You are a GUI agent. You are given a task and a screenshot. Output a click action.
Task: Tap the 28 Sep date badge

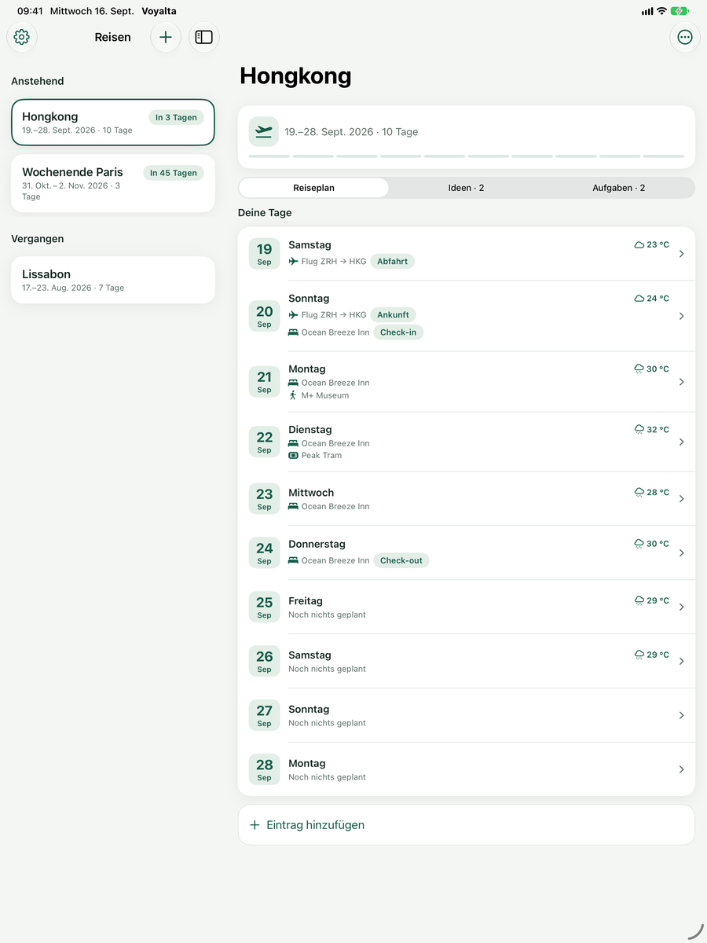[264, 769]
